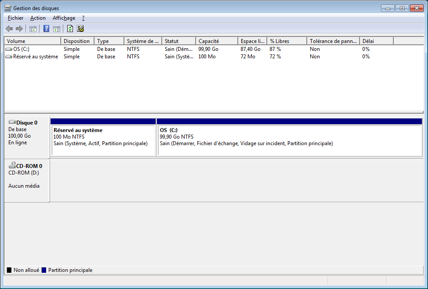Click the Sain (Systè... status cell
This screenshot has height=289, width=428.
tap(179, 57)
